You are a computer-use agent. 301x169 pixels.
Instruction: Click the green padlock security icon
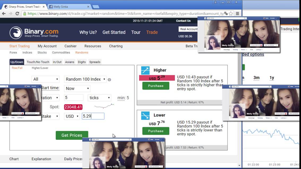[x=25, y=14]
